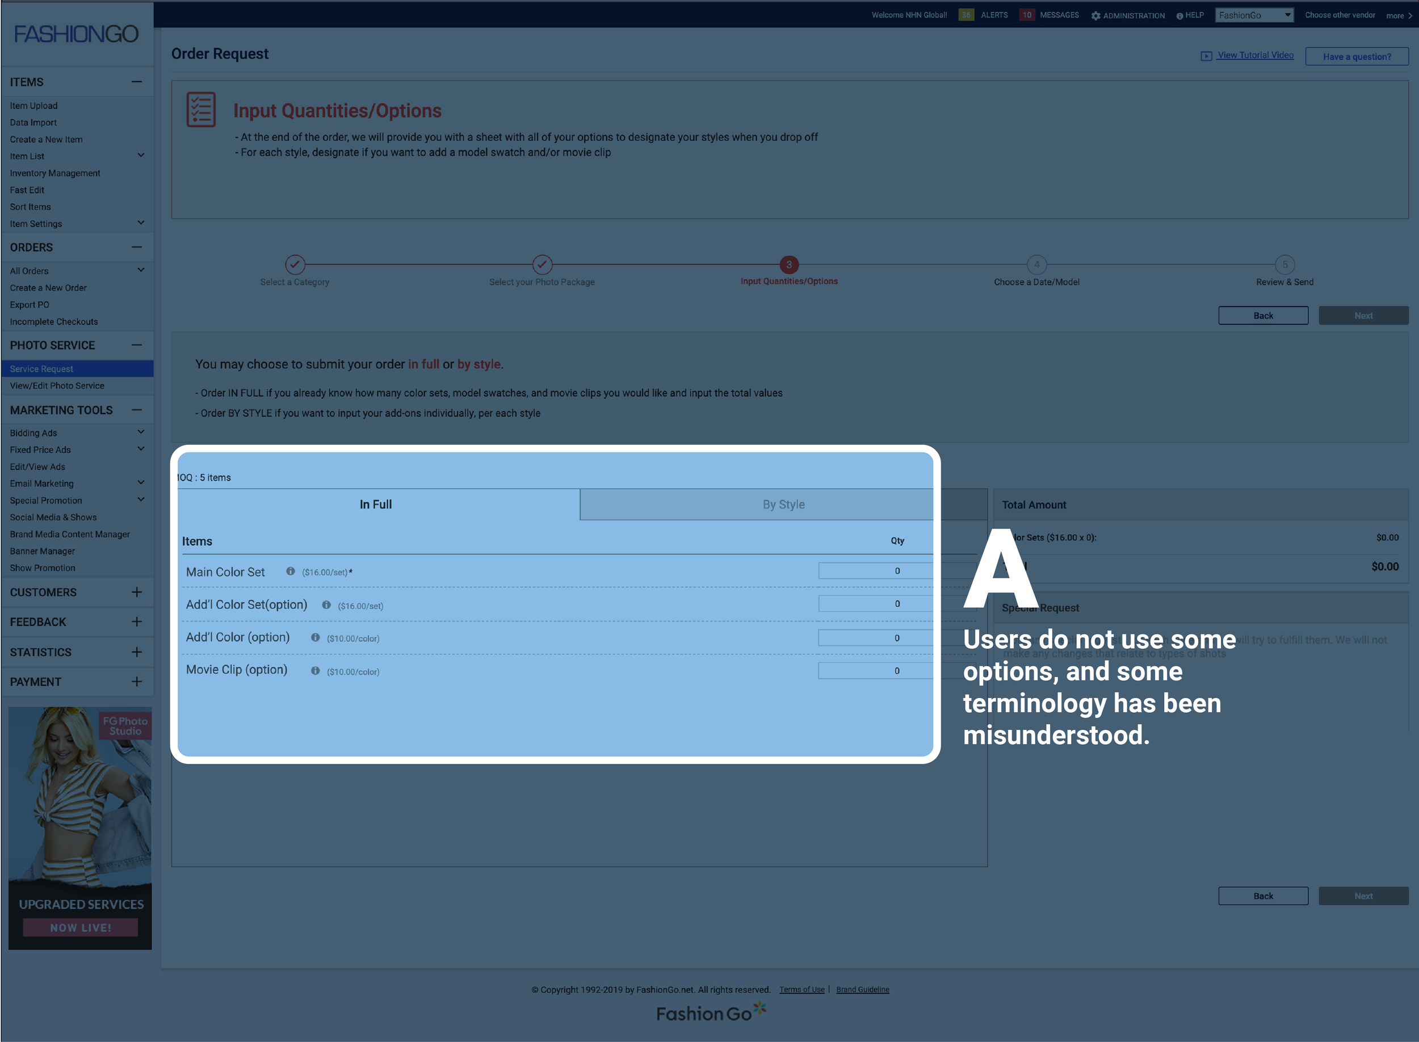The image size is (1419, 1042).
Task: Open the FashionGo vendor dropdown
Action: pos(1254,15)
